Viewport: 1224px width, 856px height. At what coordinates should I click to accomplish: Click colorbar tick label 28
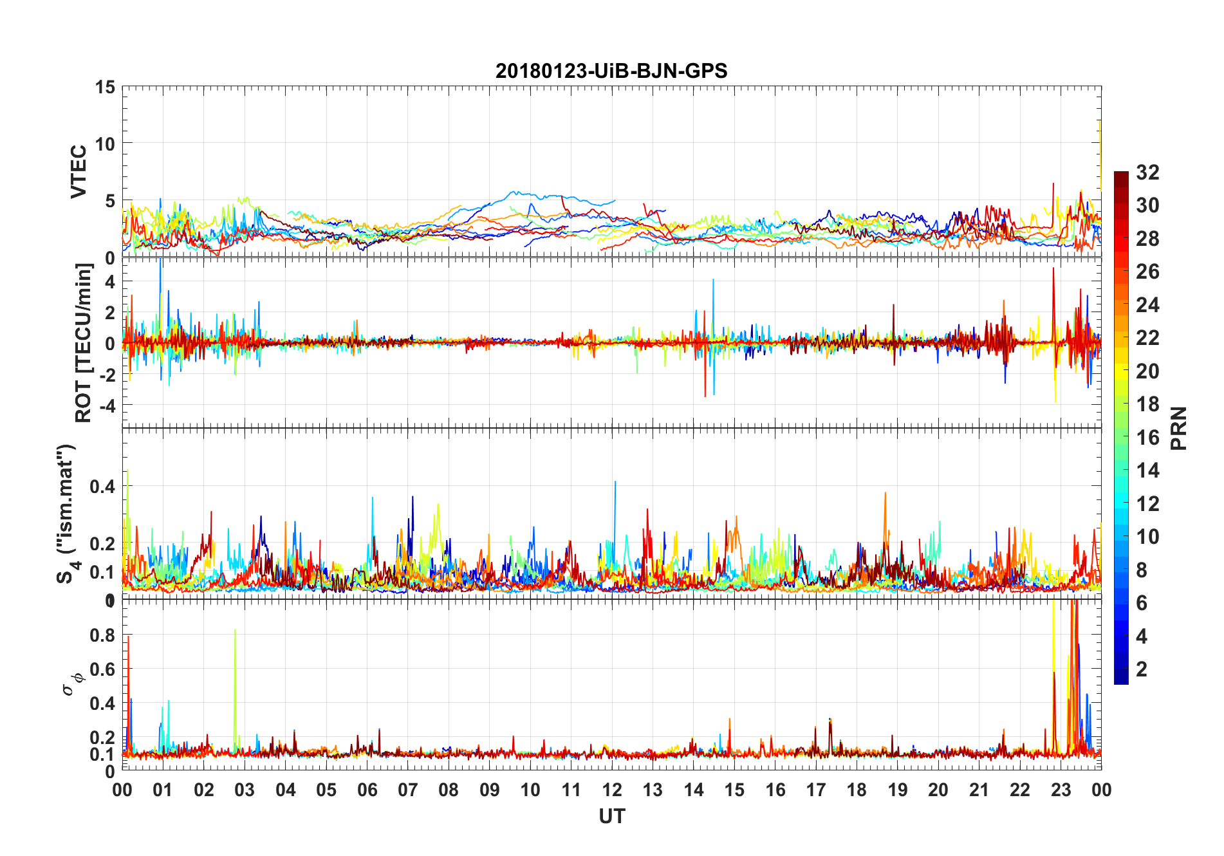pos(1147,238)
